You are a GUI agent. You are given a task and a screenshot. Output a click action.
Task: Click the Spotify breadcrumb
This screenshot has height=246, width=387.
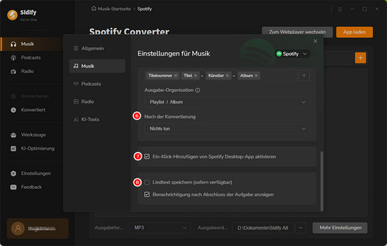point(145,9)
